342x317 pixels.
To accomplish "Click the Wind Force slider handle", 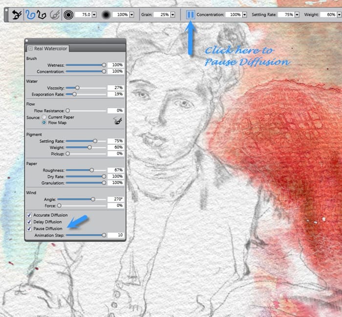I will pos(59,205).
